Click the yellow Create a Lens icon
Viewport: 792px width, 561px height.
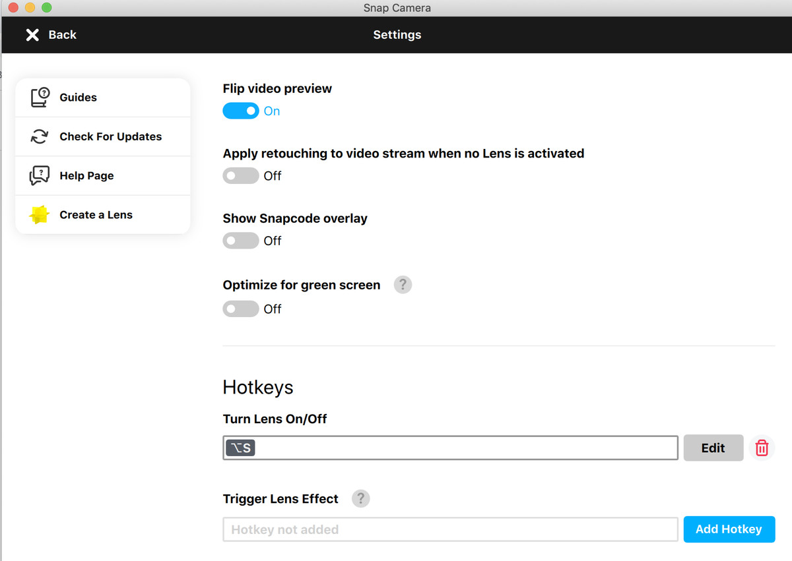tap(40, 215)
